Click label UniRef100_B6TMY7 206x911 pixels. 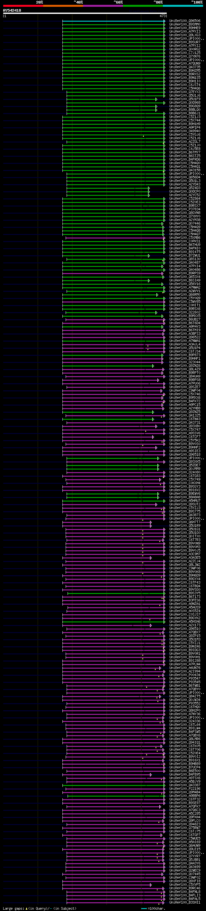[185, 153]
